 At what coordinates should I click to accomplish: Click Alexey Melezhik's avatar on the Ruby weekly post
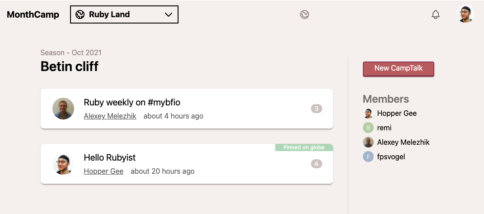[x=63, y=109]
